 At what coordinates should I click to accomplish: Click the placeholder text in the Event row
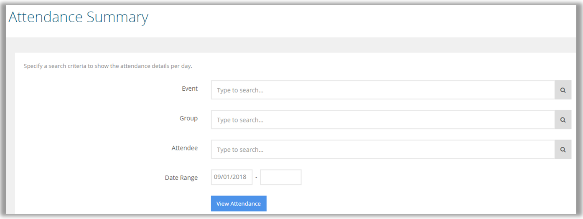pyautogui.click(x=240, y=90)
